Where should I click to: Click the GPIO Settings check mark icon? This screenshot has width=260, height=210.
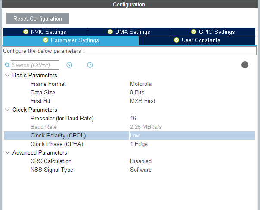pos(194,32)
